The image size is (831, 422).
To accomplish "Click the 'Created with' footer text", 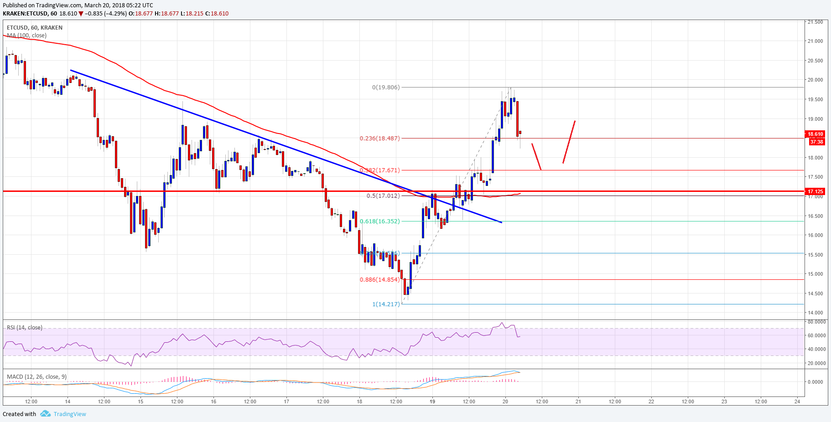I will [19, 414].
